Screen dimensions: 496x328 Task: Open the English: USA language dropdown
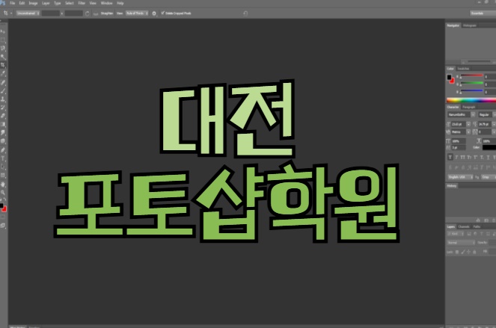(x=461, y=177)
